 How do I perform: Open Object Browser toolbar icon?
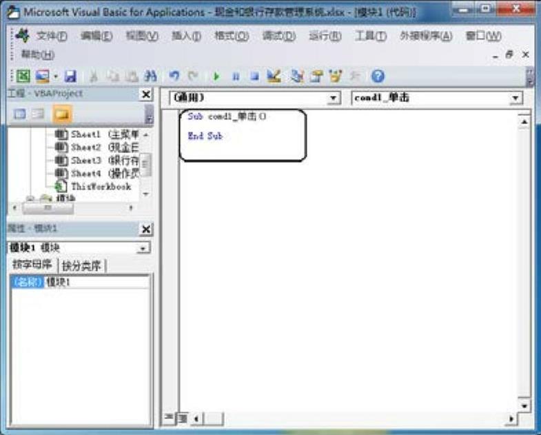click(x=335, y=76)
